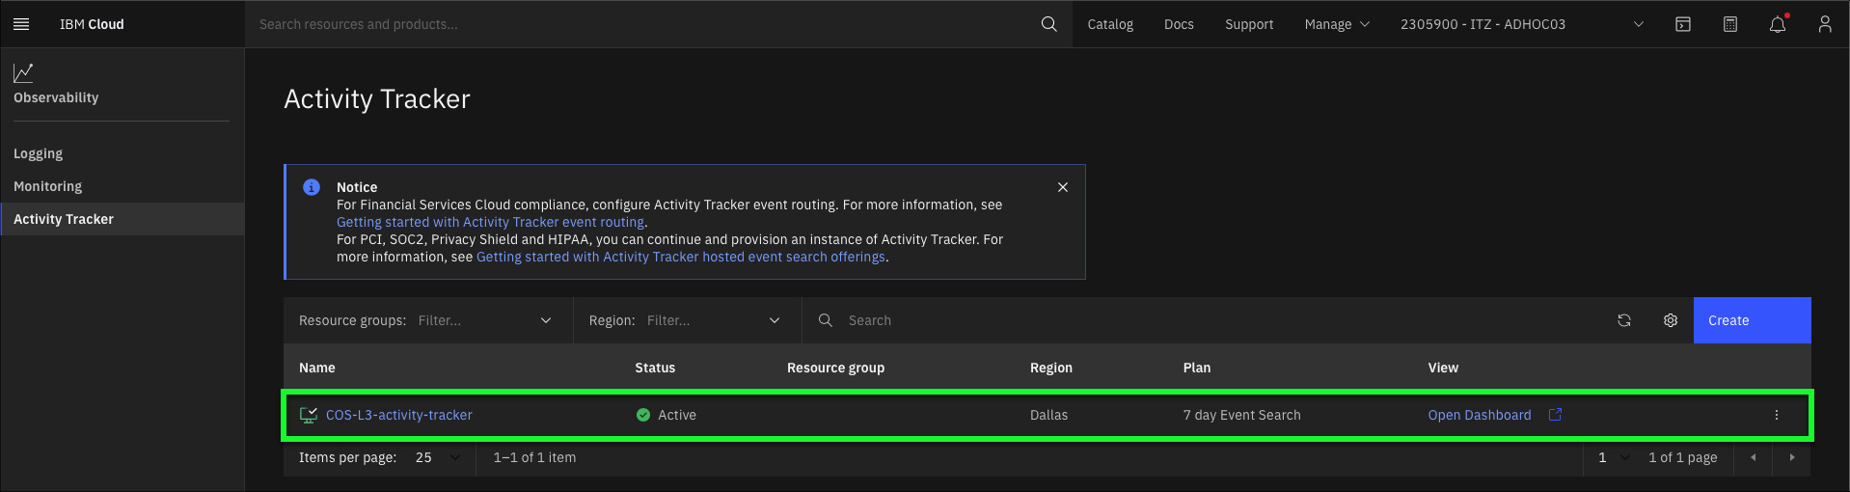Open the page number selector
The width and height of the screenshot is (1850, 492).
coord(1613,457)
